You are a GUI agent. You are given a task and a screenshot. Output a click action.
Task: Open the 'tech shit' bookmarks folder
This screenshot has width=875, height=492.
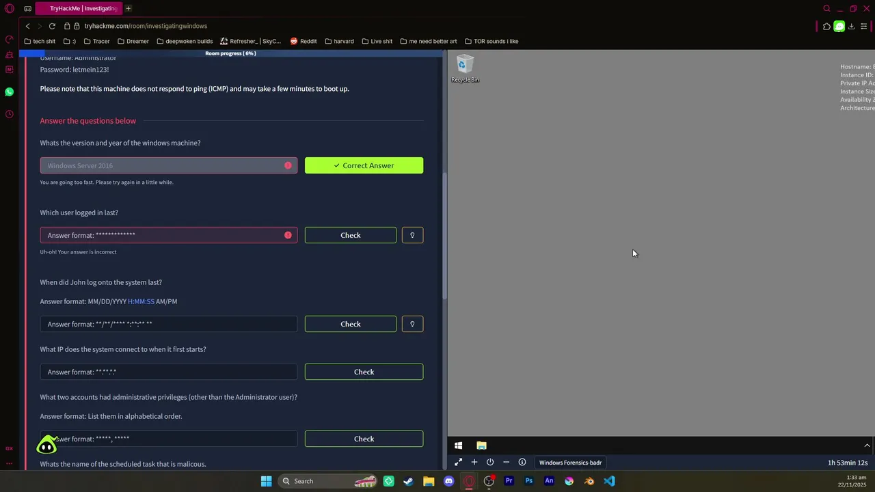[x=40, y=41]
